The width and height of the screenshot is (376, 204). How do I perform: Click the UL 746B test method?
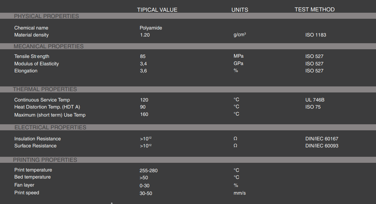click(x=315, y=100)
